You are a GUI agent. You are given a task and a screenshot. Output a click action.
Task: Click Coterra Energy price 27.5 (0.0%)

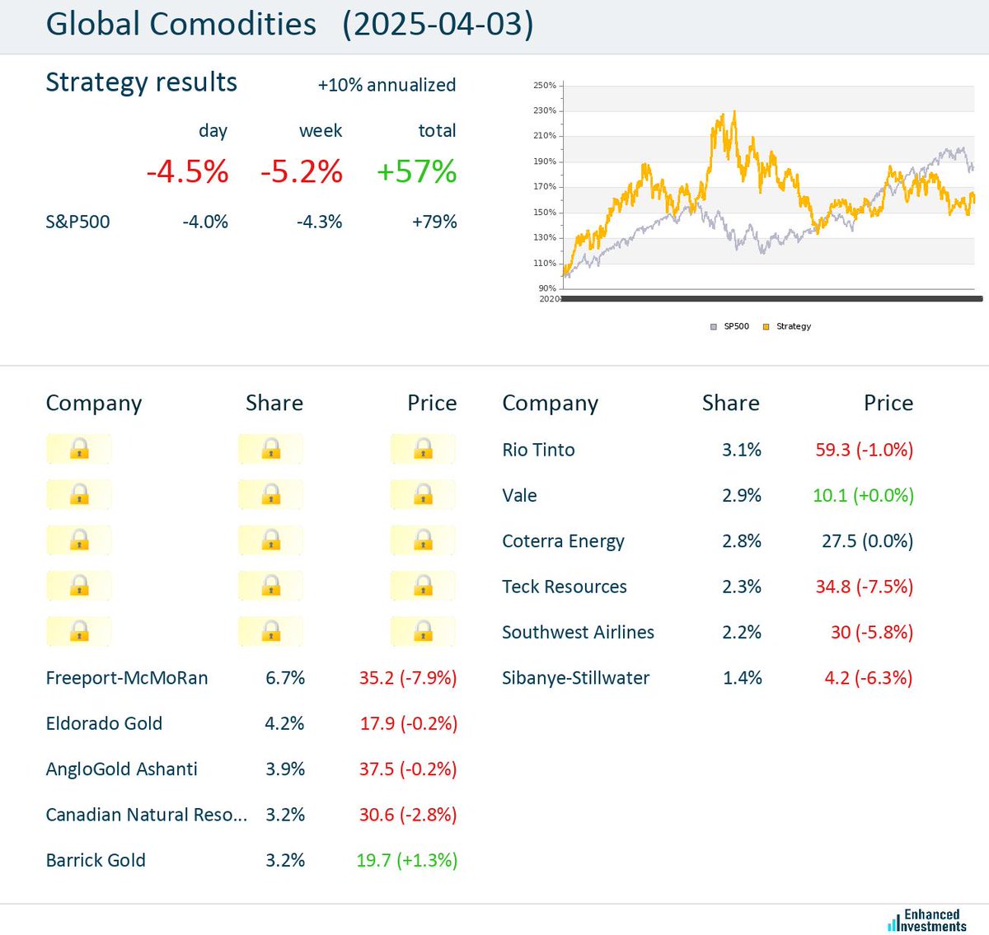click(x=867, y=541)
